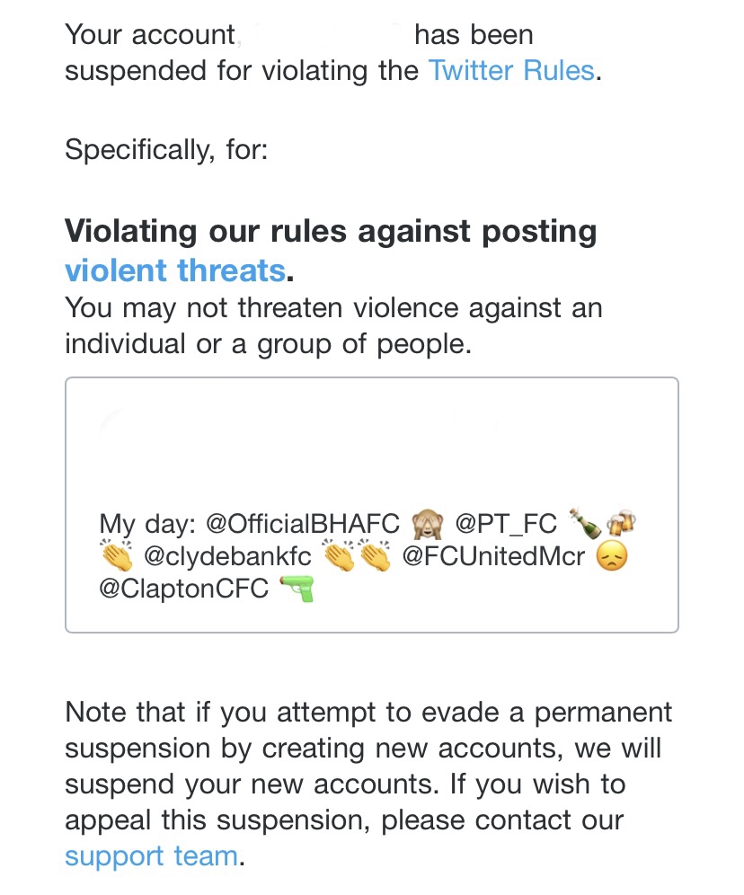Click the clinking beer mugs emoji
Screen dimensions: 744x895
tap(621, 523)
